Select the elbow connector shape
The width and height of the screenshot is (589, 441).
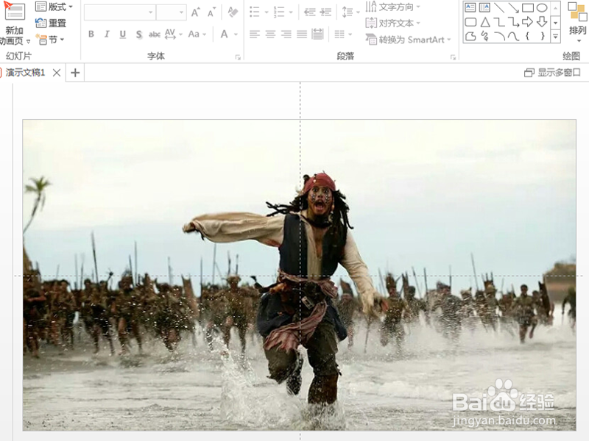point(499,22)
